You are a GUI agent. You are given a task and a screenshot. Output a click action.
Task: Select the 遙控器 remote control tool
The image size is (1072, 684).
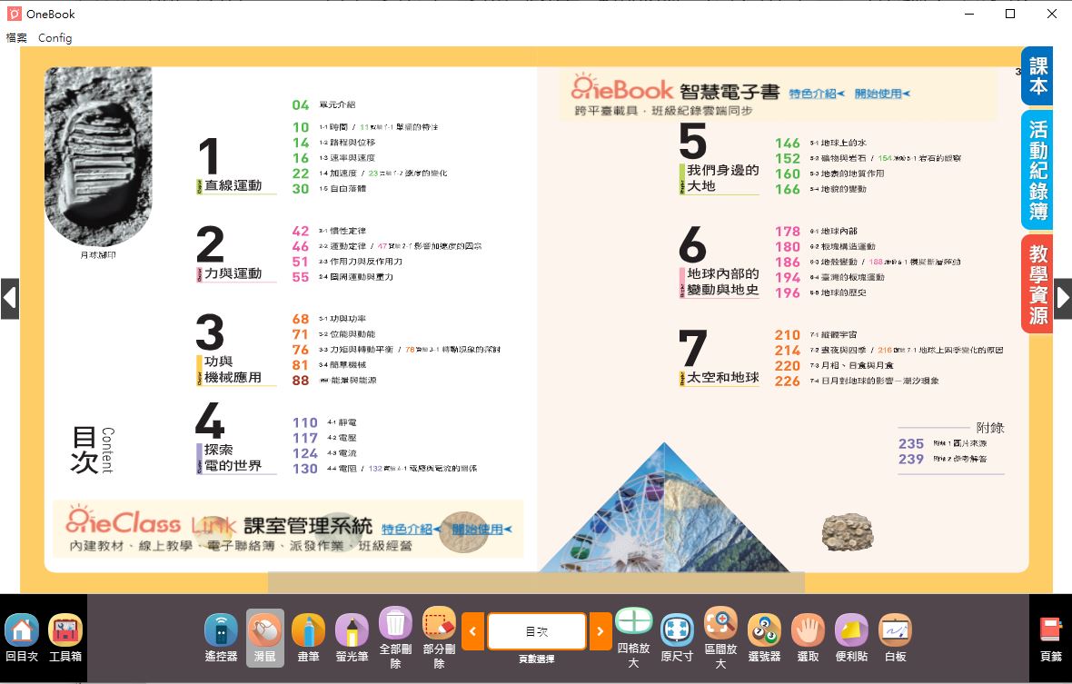click(x=221, y=638)
